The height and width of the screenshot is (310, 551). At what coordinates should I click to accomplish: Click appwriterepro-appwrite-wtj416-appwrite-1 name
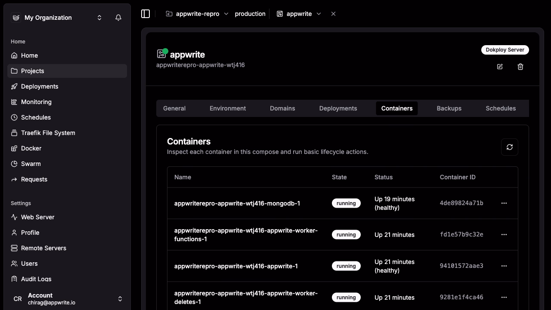pos(236,266)
